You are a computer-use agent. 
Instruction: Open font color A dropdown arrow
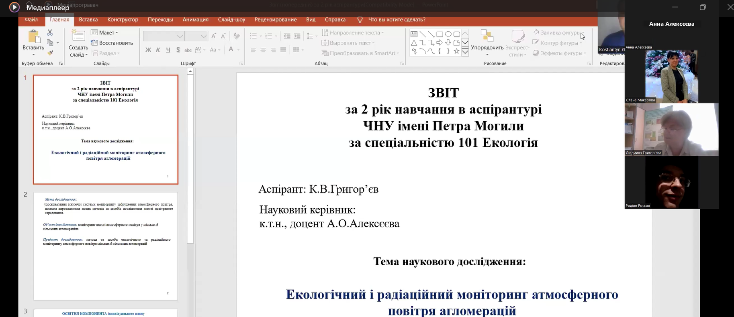coord(239,50)
